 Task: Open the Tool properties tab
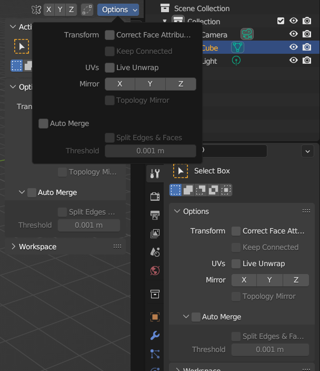(x=155, y=174)
